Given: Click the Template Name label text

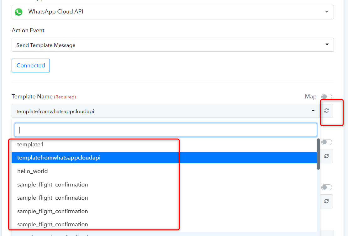Looking at the screenshot, I should [32, 97].
